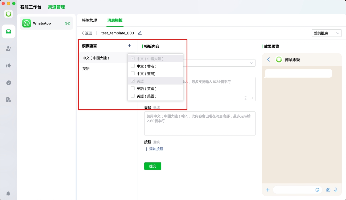Click the emoji icon in message body field
The height and width of the screenshot is (200, 346).
pyautogui.click(x=245, y=98)
